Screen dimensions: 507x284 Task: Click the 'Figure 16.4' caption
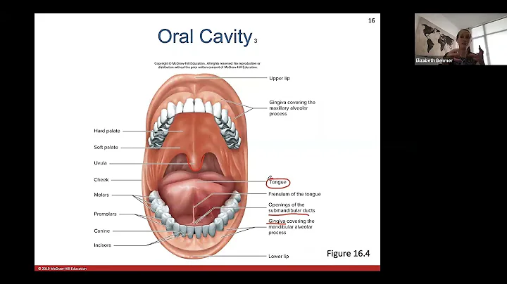(x=349, y=253)
